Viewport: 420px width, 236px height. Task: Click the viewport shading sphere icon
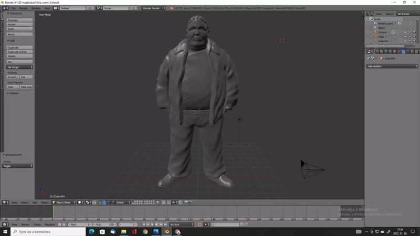pyautogui.click(x=80, y=202)
